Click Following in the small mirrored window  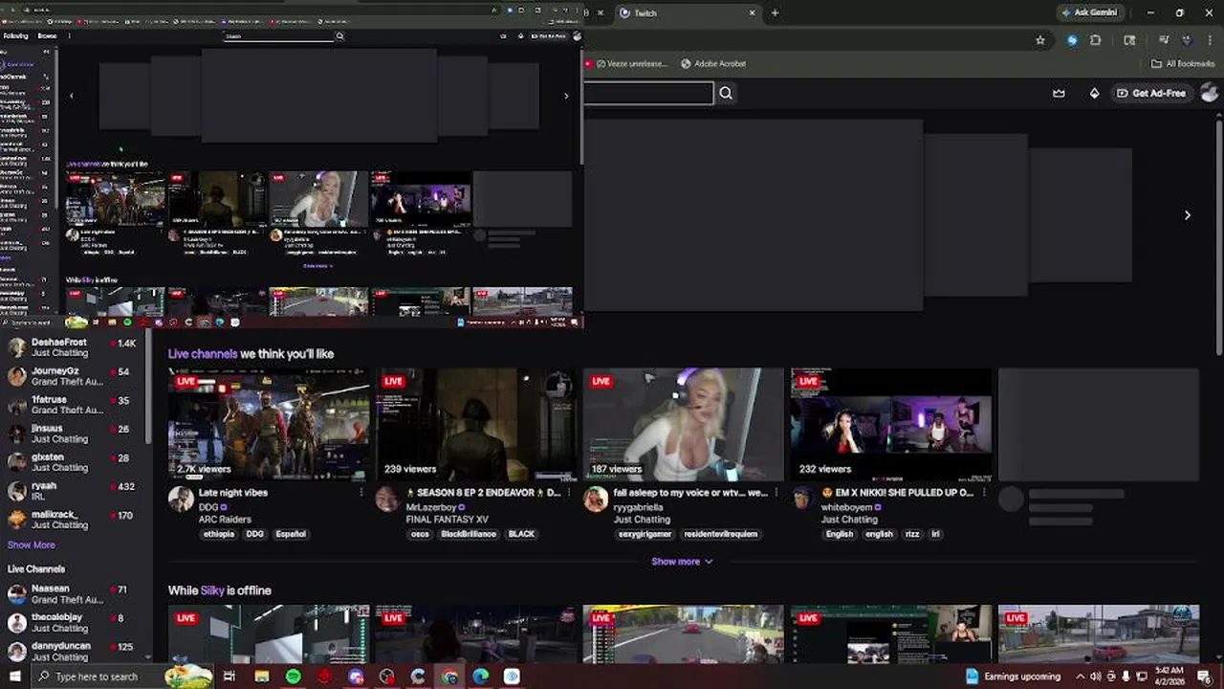click(x=15, y=35)
